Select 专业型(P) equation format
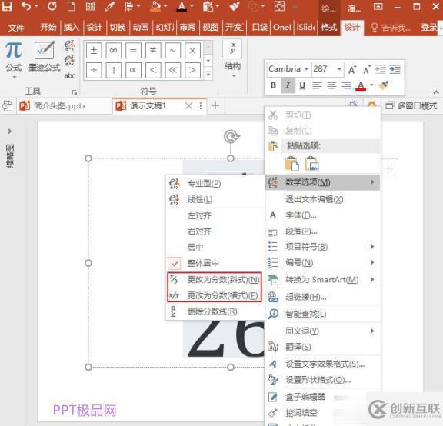This screenshot has width=443, height=426. [215, 183]
